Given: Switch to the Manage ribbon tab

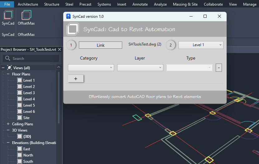Looking at the screenshot, I should coord(250,4).
